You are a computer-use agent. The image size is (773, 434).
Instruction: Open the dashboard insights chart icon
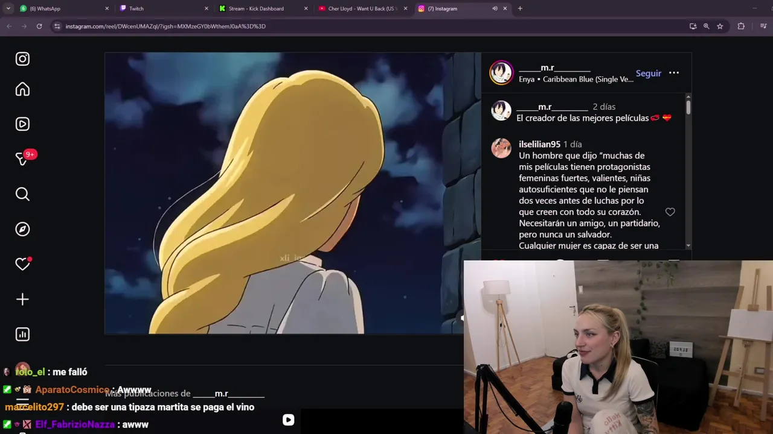pos(22,334)
